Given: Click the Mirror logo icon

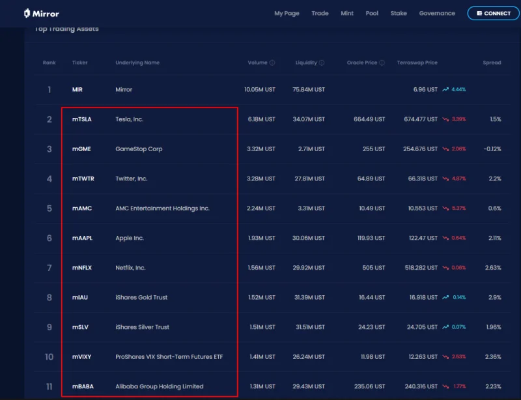Looking at the screenshot, I should [27, 13].
